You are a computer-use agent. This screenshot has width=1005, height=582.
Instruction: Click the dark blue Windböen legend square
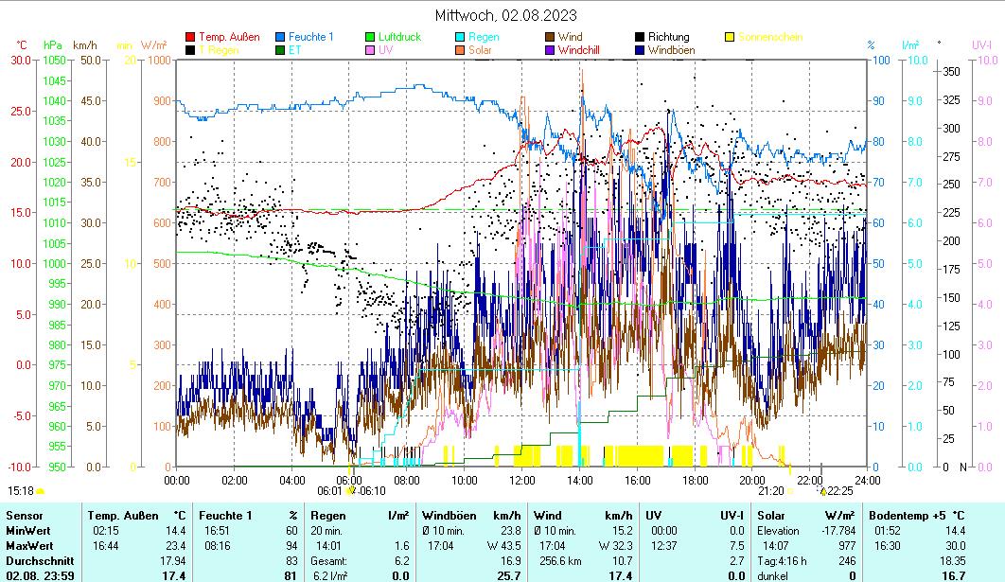[x=640, y=50]
